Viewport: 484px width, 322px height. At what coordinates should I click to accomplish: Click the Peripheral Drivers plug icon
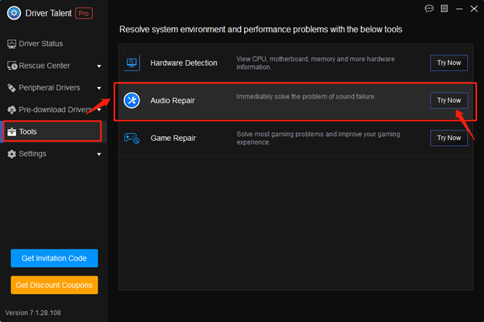tap(12, 88)
